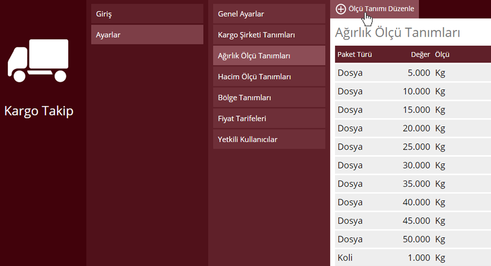Select Ağırlık Ölçü Tanımları in the submenu
This screenshot has width=491, height=266.
tap(269, 56)
